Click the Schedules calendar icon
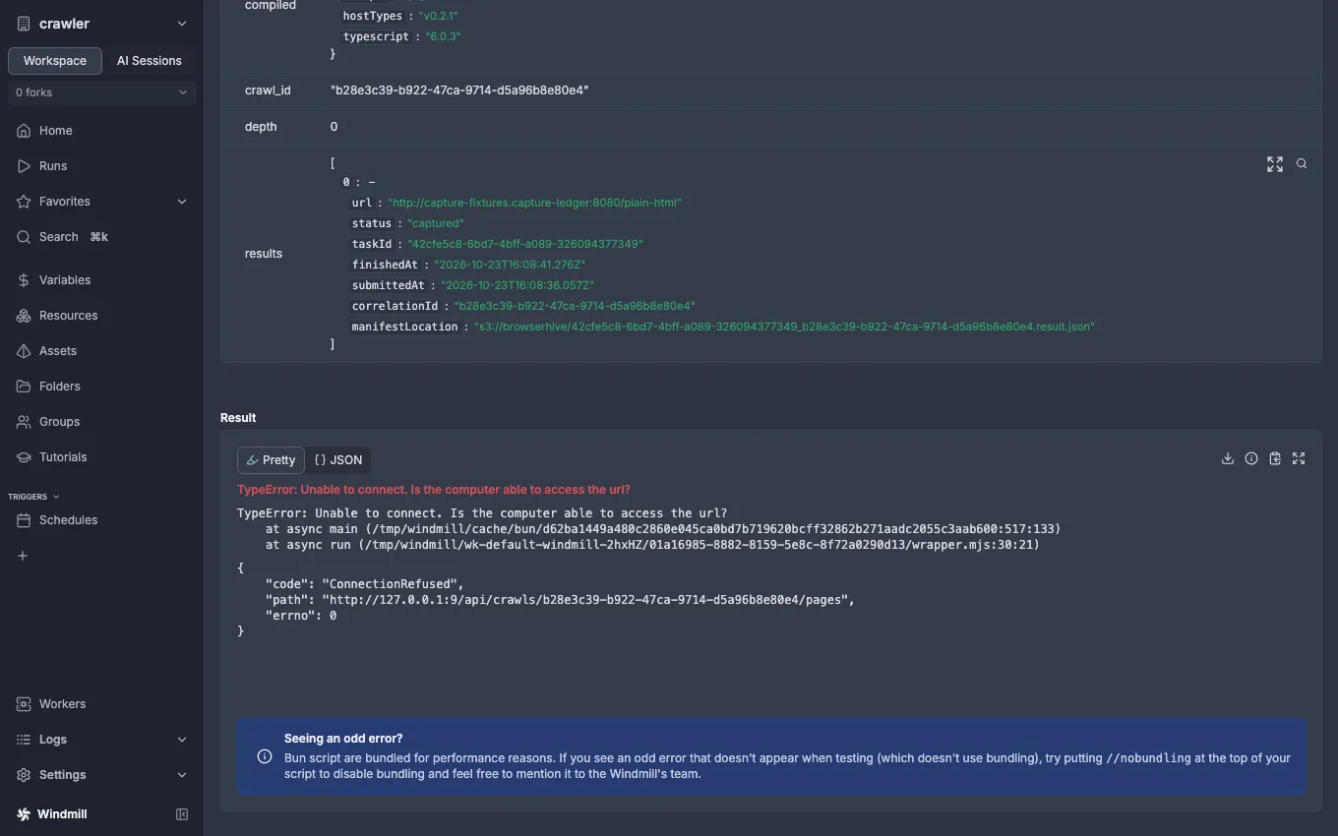Screen dimensions: 1338x836 tap(25, 520)
